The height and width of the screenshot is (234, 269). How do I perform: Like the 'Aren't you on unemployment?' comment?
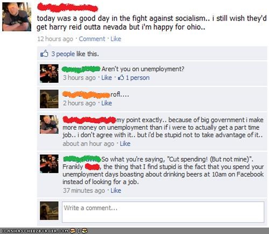pyautogui.click(x=107, y=77)
